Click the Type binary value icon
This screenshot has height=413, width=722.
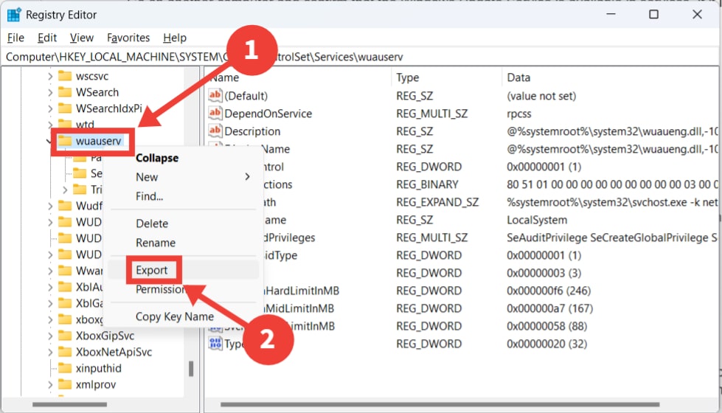(x=215, y=344)
